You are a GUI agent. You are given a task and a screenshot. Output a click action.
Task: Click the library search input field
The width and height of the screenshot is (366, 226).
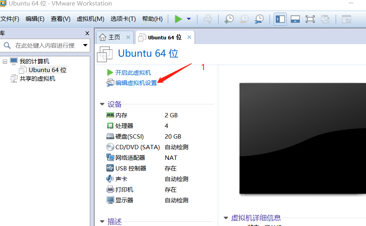(45, 45)
